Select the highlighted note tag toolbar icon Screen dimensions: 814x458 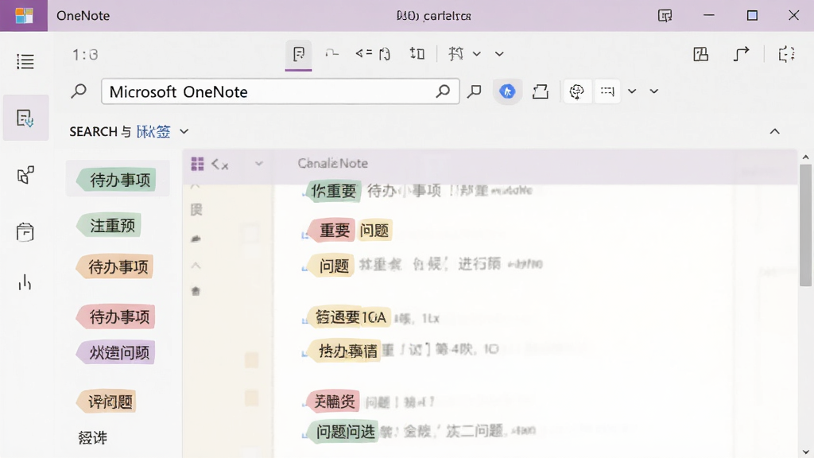pos(299,54)
